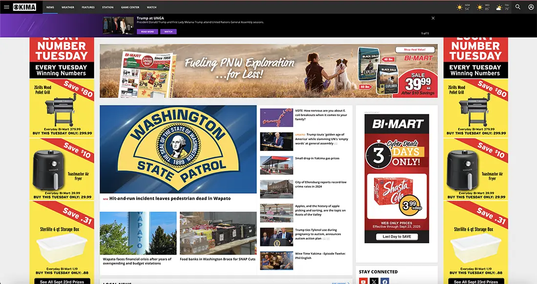This screenshot has height=284, width=537.
Task: Open the Ellensburg building thumbnail
Action: pos(276,189)
